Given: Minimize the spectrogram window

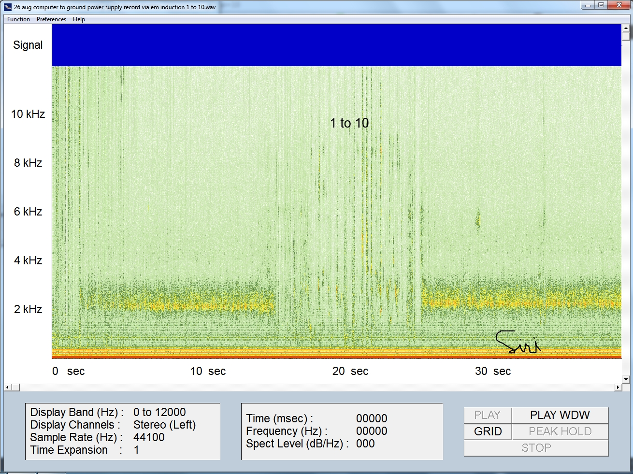Looking at the screenshot, I should pos(588,5).
